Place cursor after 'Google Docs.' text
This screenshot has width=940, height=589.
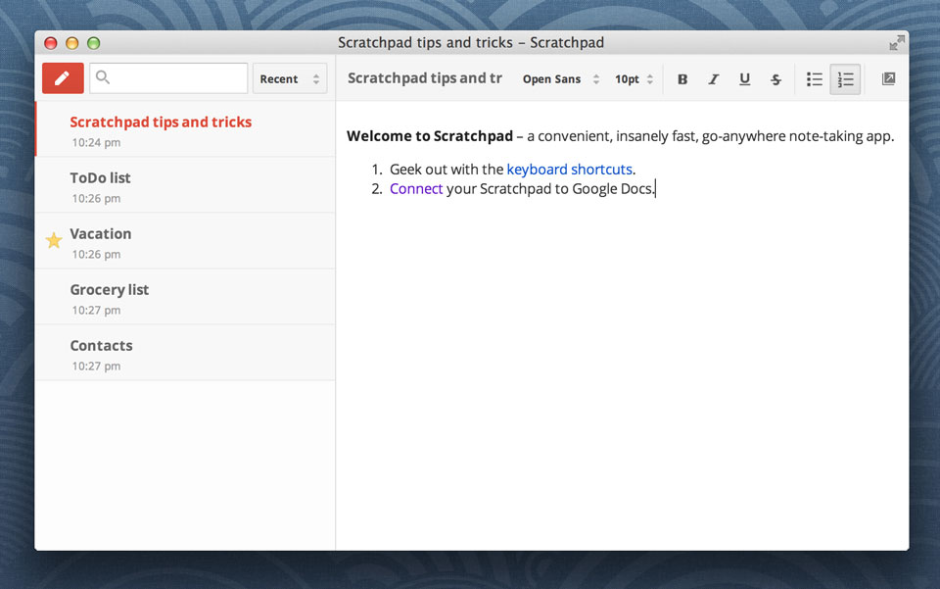(x=655, y=188)
